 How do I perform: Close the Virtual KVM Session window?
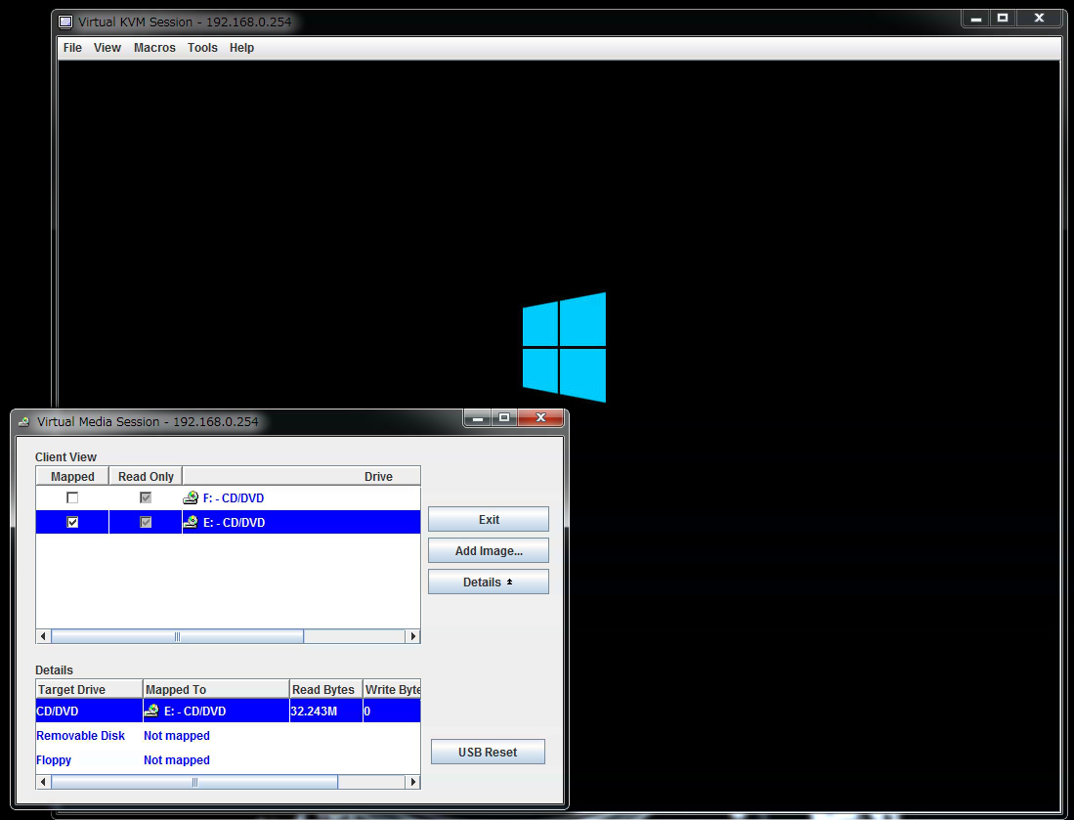[x=1039, y=19]
